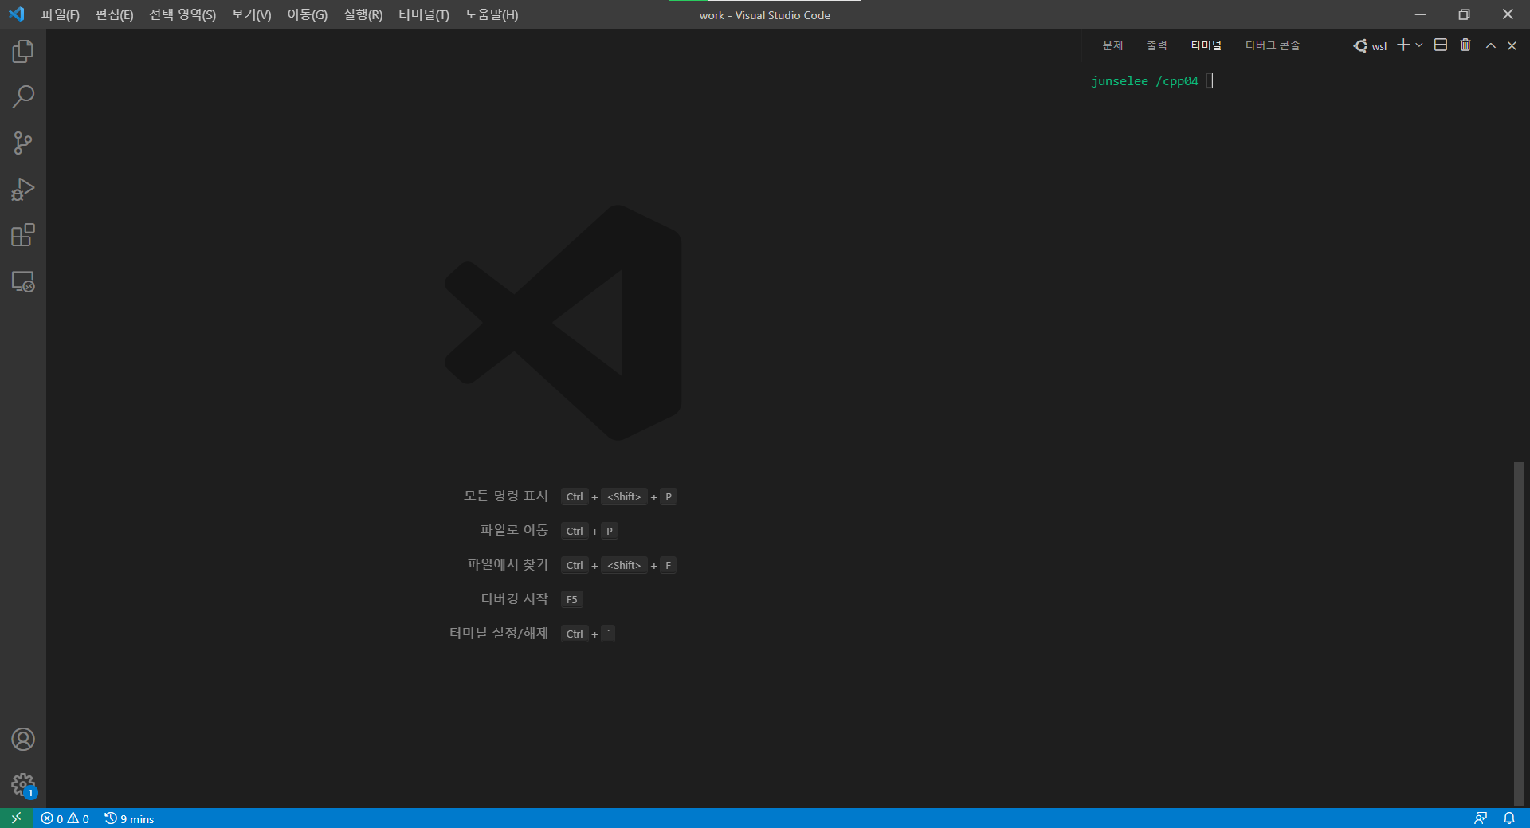The image size is (1530, 828).
Task: Open the 파일(F) menu
Action: click(x=61, y=14)
